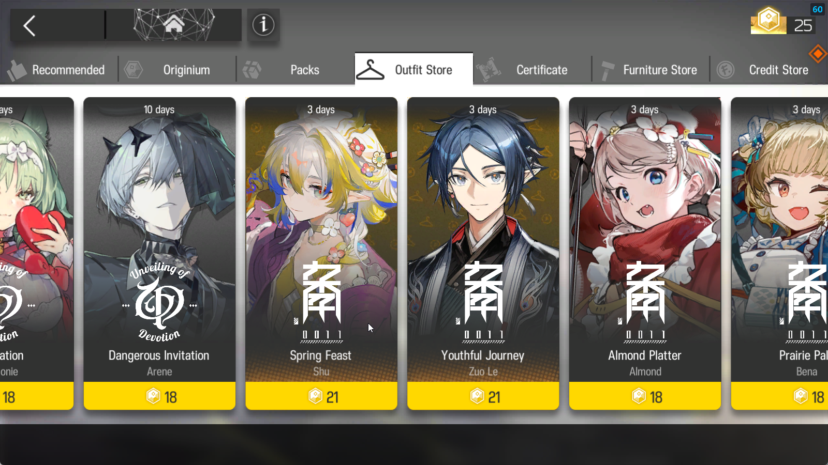Click the hammer Furniture Store icon
The image size is (828, 465).
click(607, 70)
